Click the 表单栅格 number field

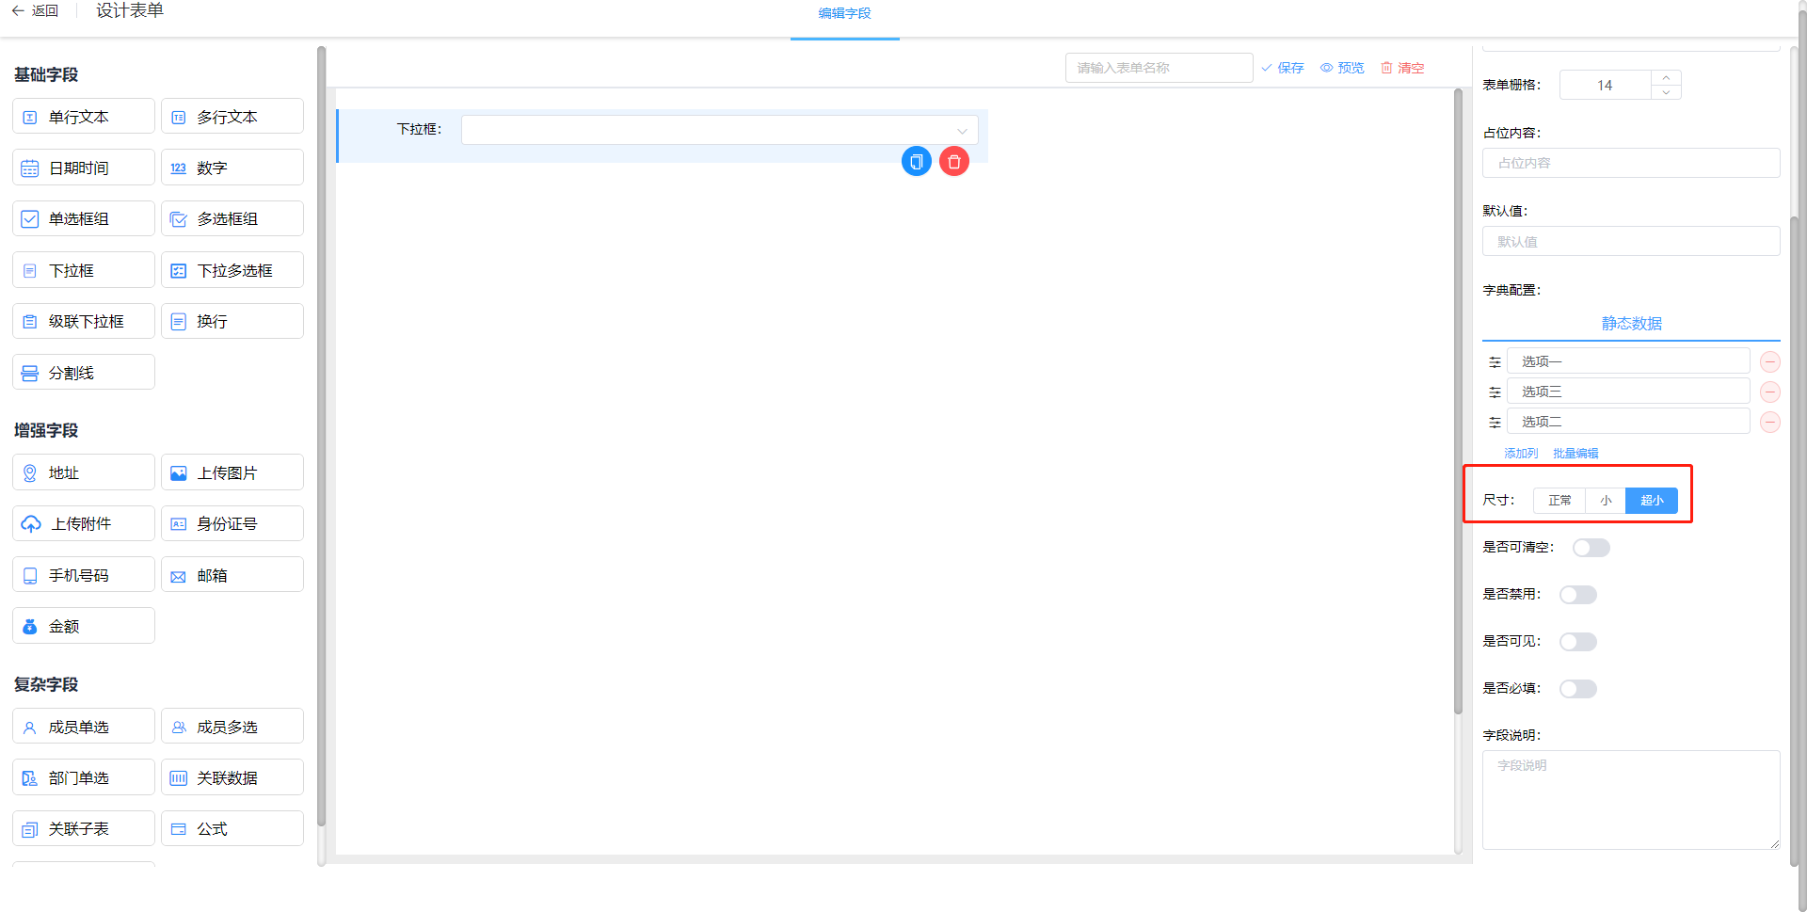(1606, 85)
